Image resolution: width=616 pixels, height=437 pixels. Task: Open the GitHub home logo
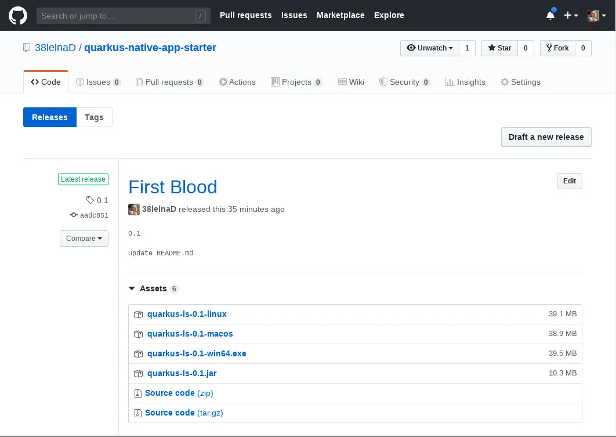17,15
